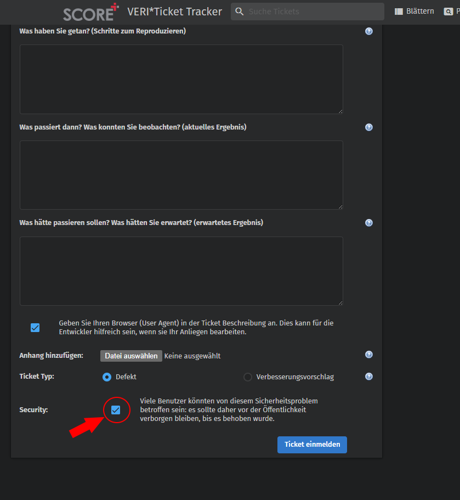Uncheck the browser User Agent checkbox
This screenshot has height=500, width=460.
35,328
